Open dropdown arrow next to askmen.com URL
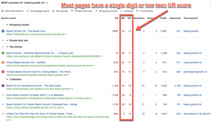Viewport: 211px width, 122px height. (x=93, y=66)
